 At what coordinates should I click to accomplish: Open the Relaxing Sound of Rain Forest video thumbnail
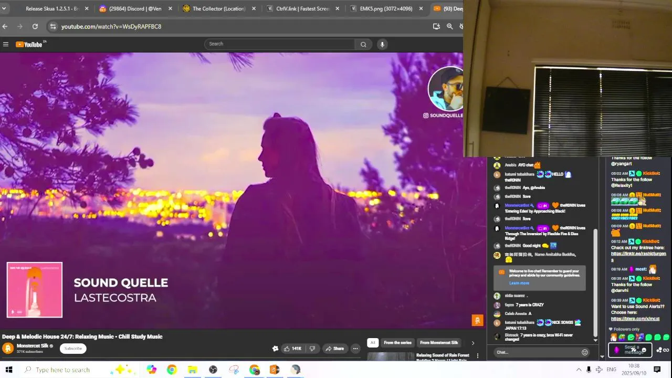[x=390, y=356]
